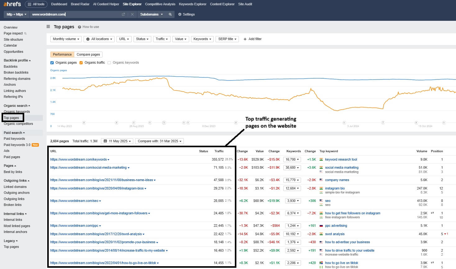Open the 16,700 keywords dropdown
The image size is (456, 269).
[292, 159]
